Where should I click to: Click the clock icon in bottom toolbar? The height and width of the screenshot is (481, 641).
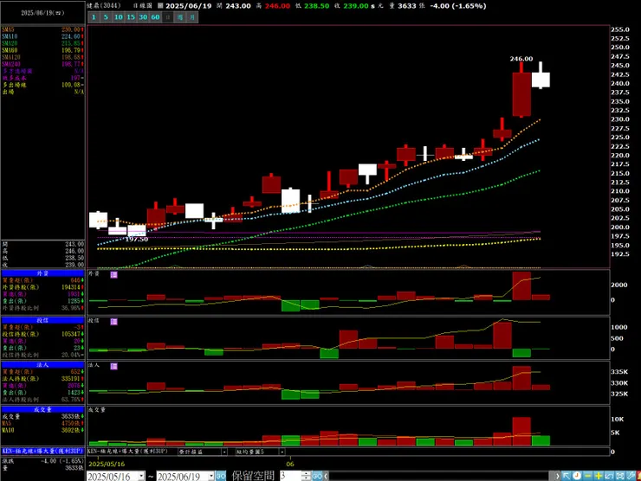(x=577, y=476)
